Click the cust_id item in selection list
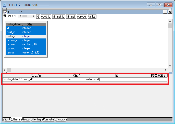Image resolution: width=175 pixels, height=124 pixels. click(46, 17)
